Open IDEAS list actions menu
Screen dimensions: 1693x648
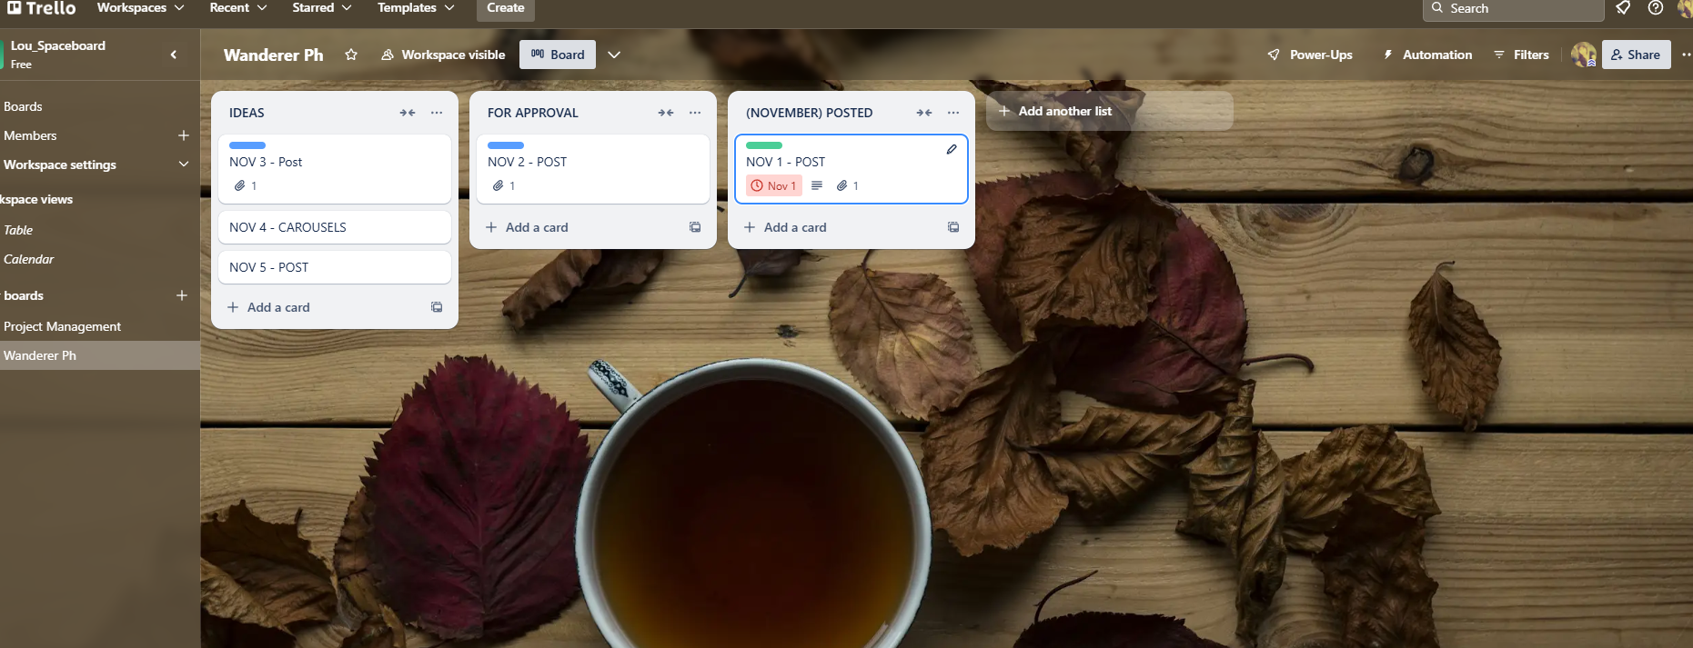(x=437, y=113)
